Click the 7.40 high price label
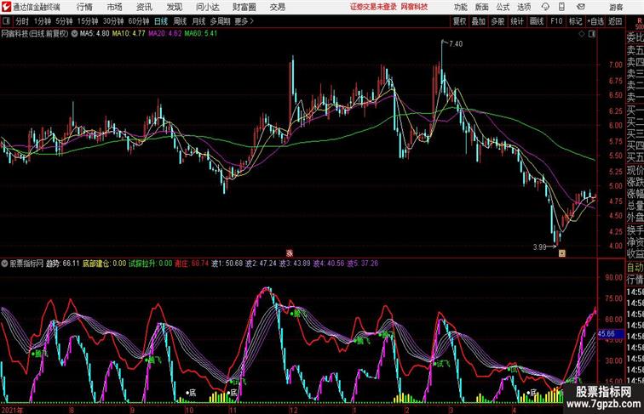This screenshot has width=644, height=414. point(456,44)
